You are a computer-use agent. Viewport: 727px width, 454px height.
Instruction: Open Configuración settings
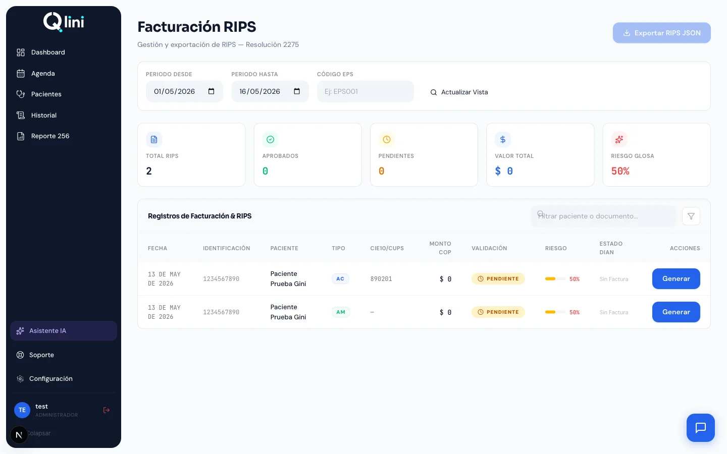(x=64, y=379)
